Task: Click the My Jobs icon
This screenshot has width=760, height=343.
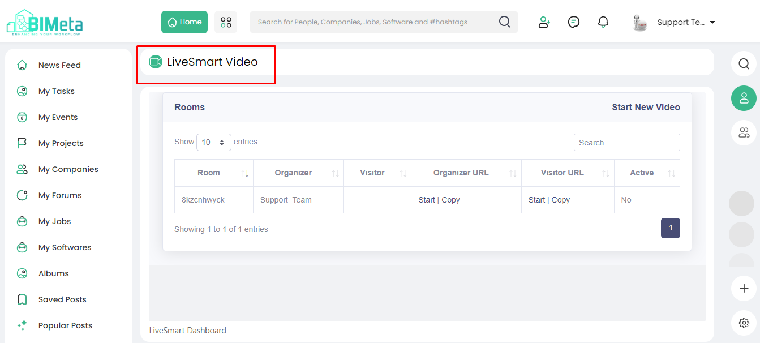Action: click(22, 221)
